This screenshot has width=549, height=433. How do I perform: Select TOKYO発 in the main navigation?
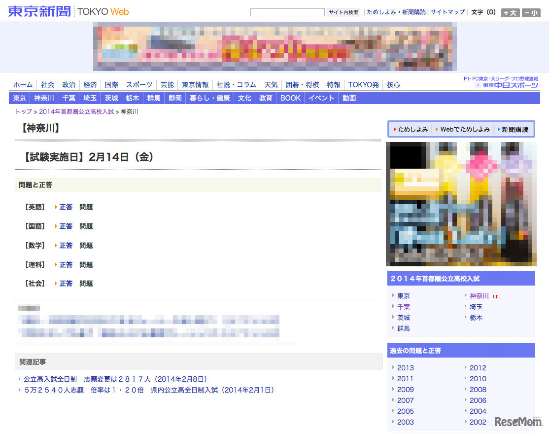point(363,84)
